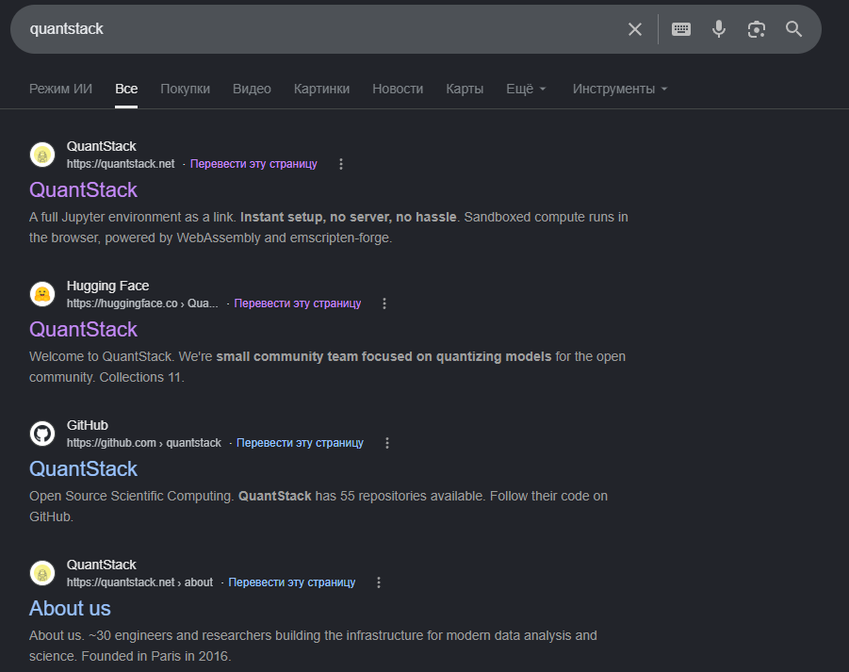
Task: Open more options for the GitHub result
Action: click(387, 443)
